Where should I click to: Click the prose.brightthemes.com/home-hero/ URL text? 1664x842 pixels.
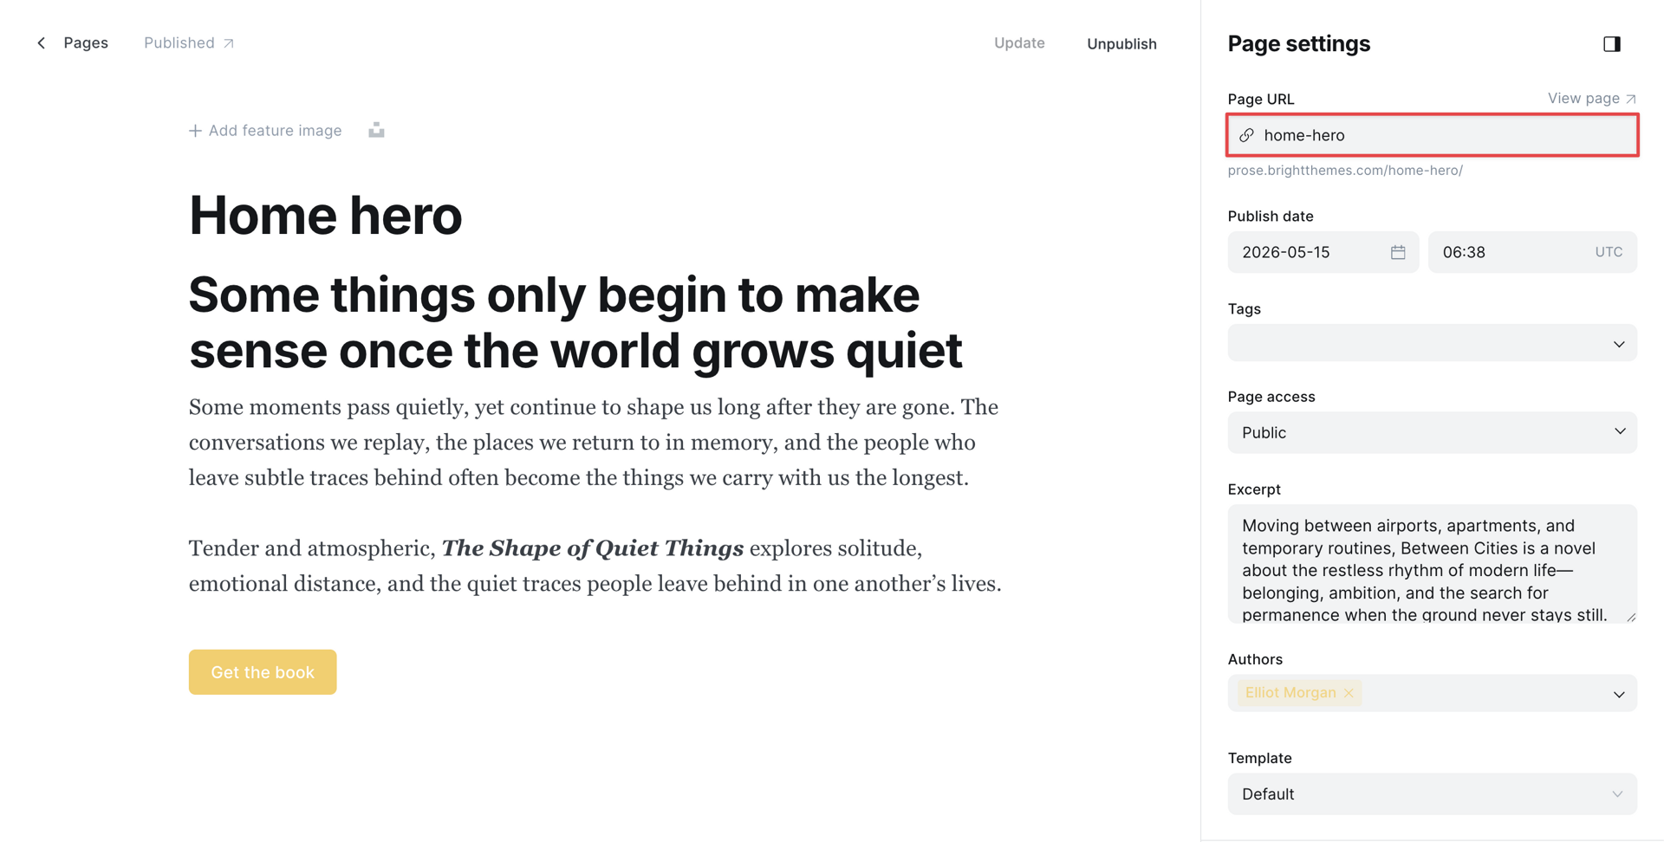(x=1345, y=171)
